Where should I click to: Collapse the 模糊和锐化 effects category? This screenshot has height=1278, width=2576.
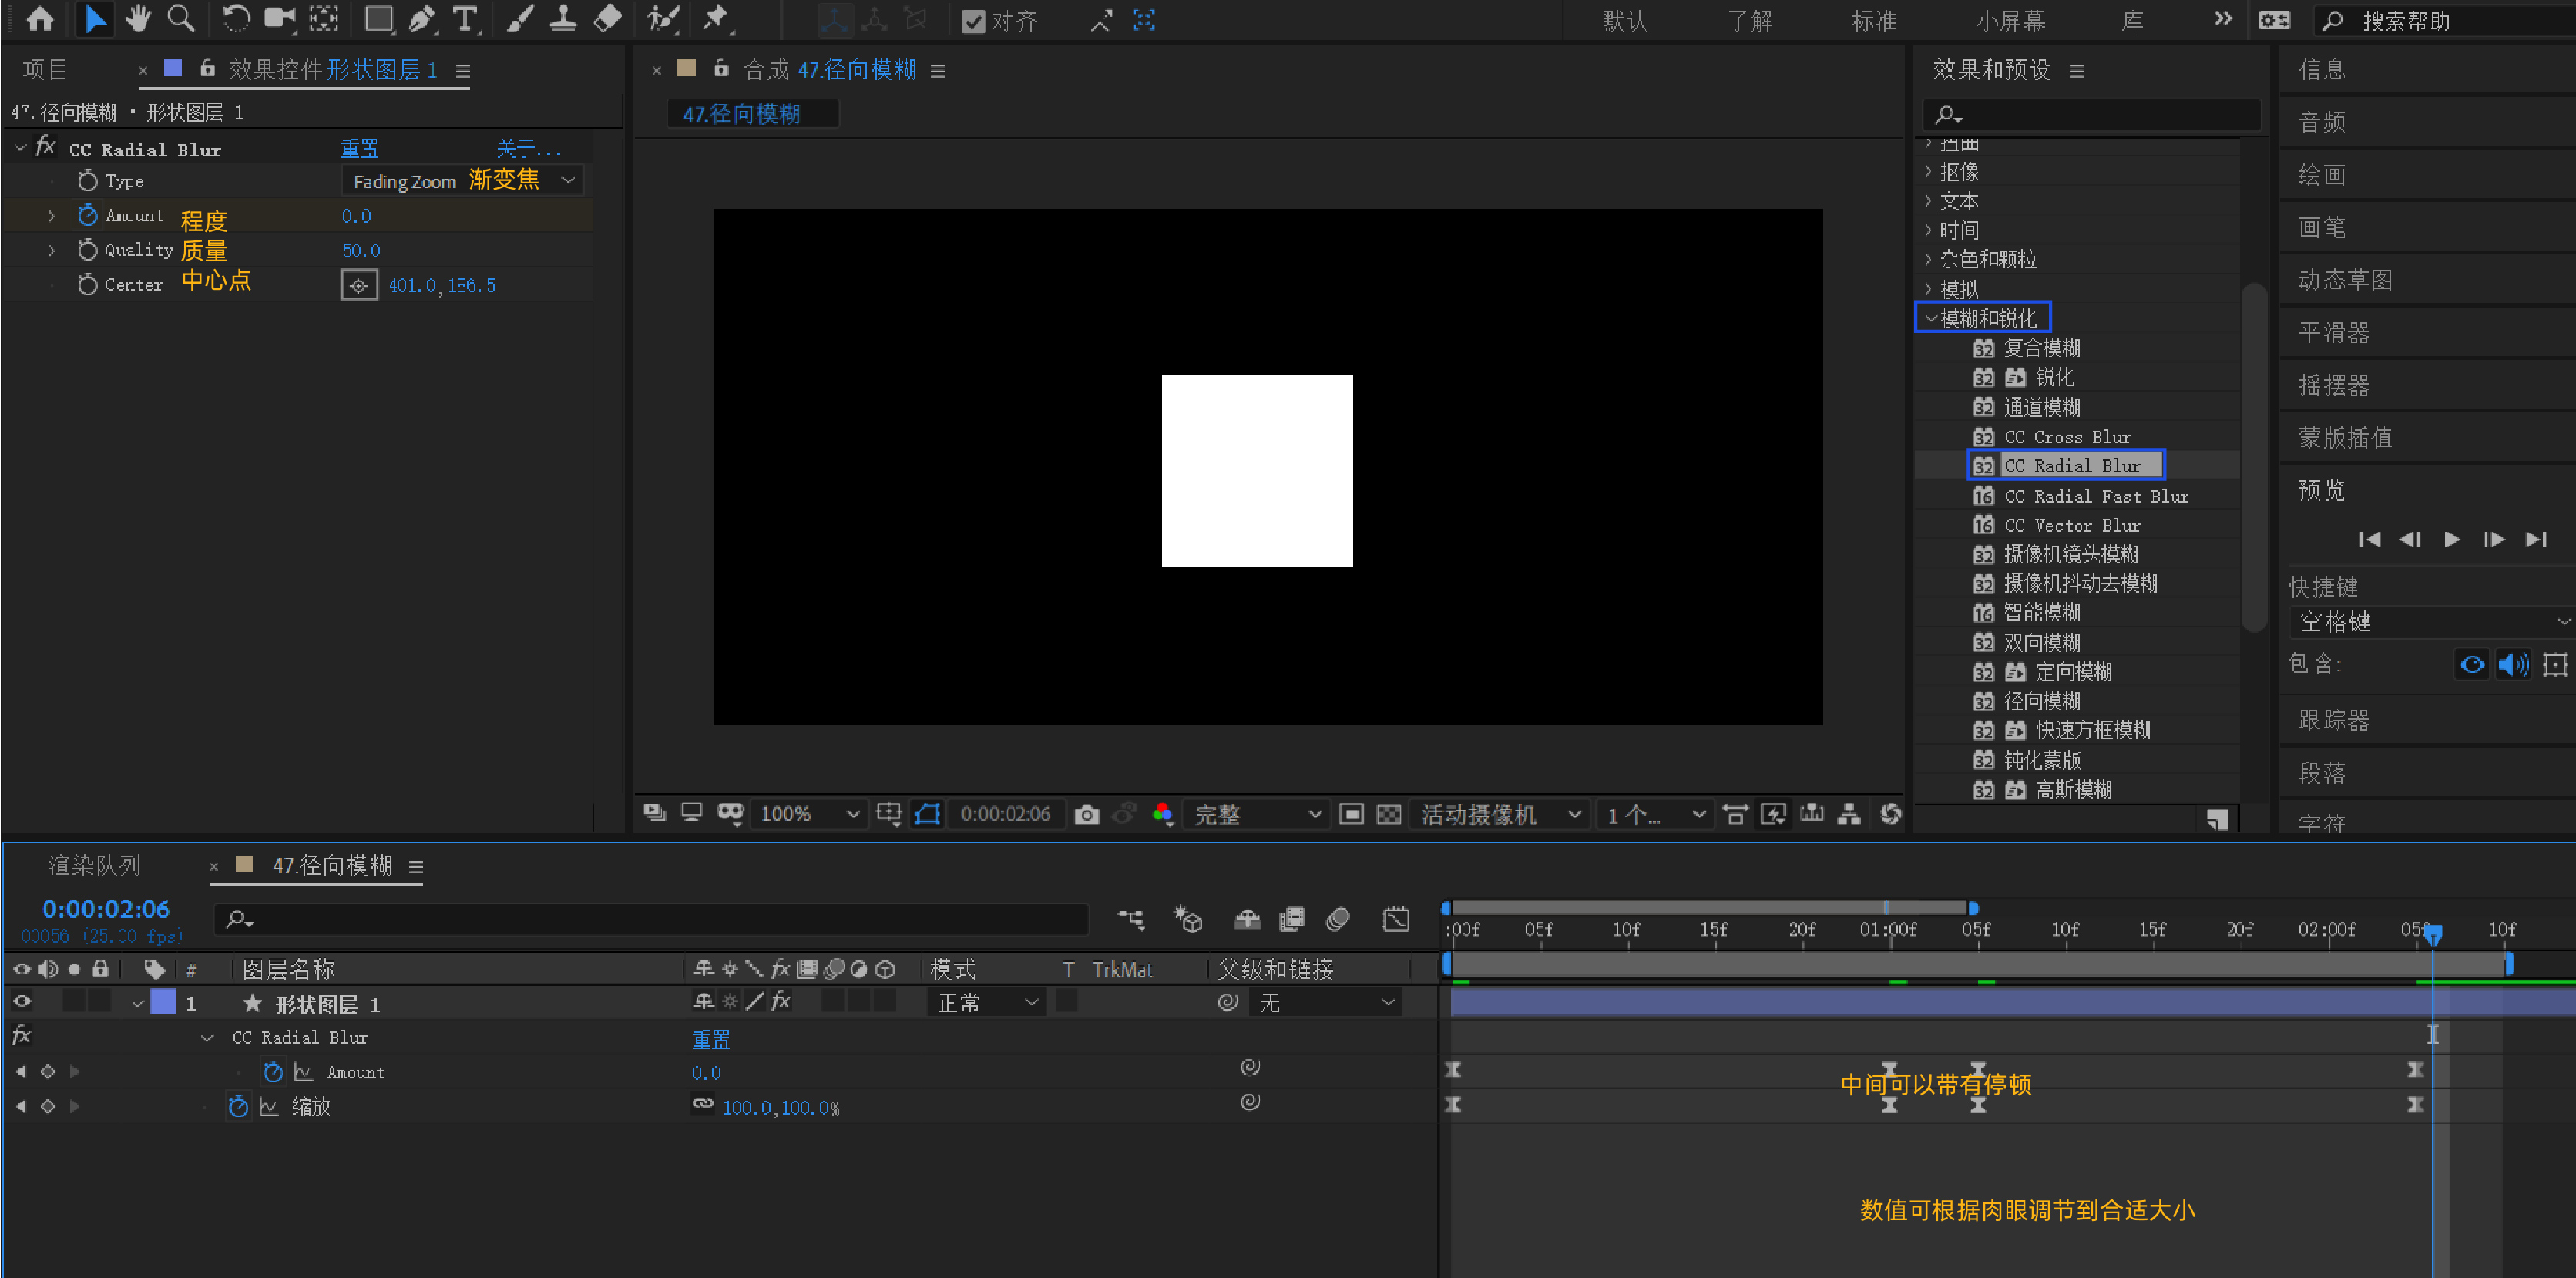pos(1931,318)
